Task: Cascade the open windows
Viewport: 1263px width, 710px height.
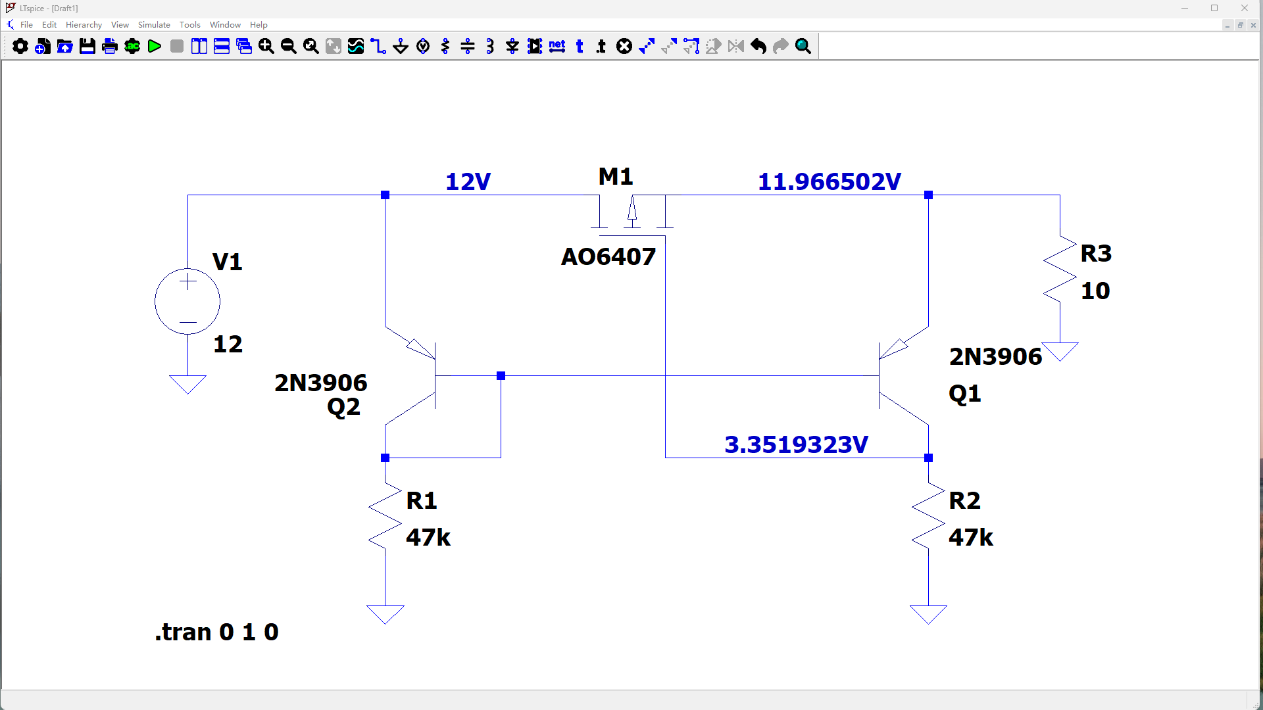Action: point(244,46)
